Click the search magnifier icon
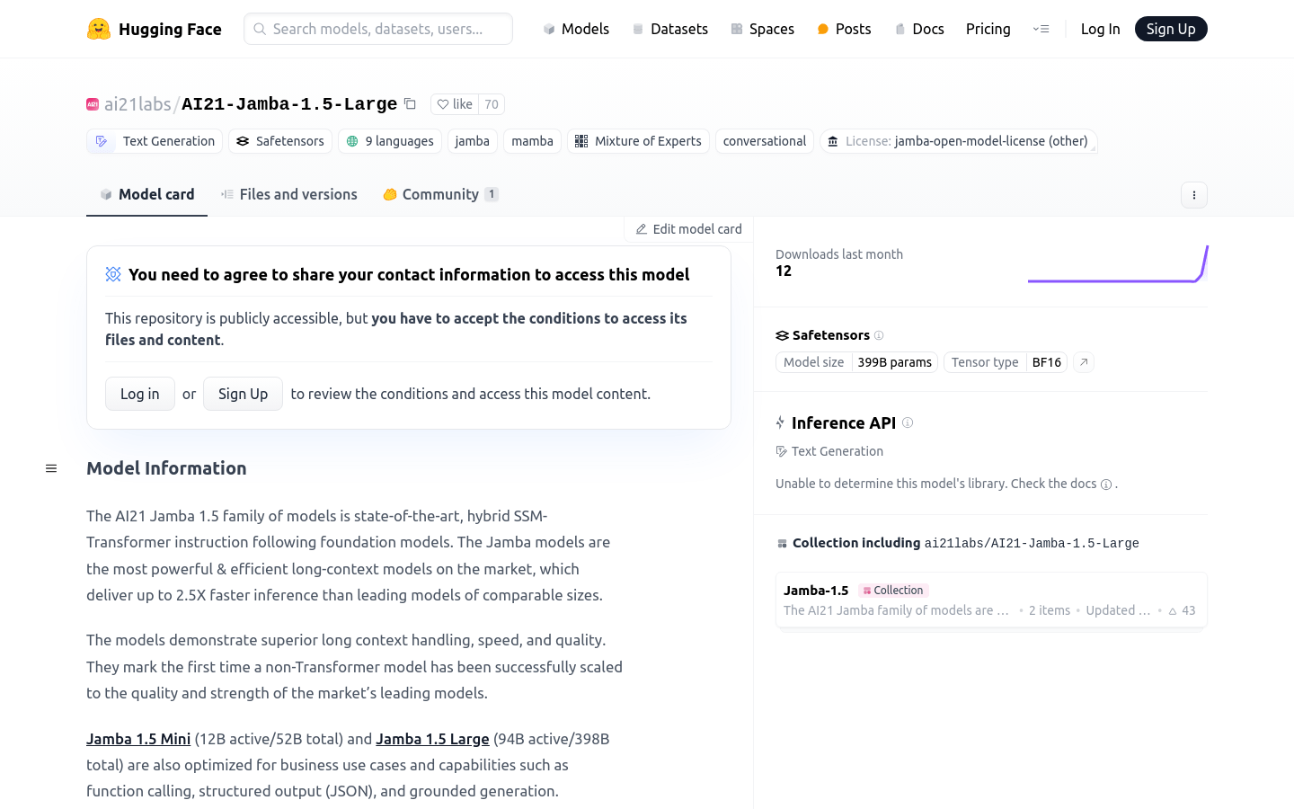Viewport: 1294px width, 809px height. pyautogui.click(x=260, y=29)
